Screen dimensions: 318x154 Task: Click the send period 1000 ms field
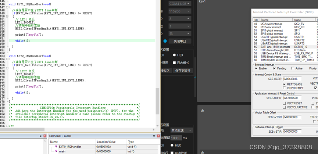coord(176,138)
